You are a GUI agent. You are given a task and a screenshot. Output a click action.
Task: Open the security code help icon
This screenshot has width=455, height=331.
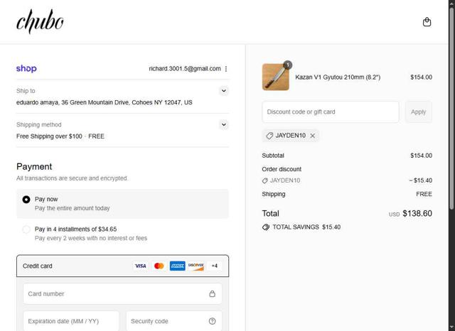click(212, 321)
